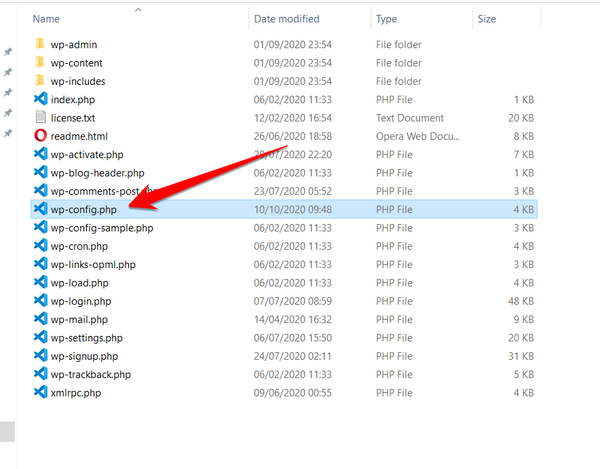Click the 26/06/2020 18:58 date cell
The width and height of the screenshot is (600, 469).
tap(293, 136)
